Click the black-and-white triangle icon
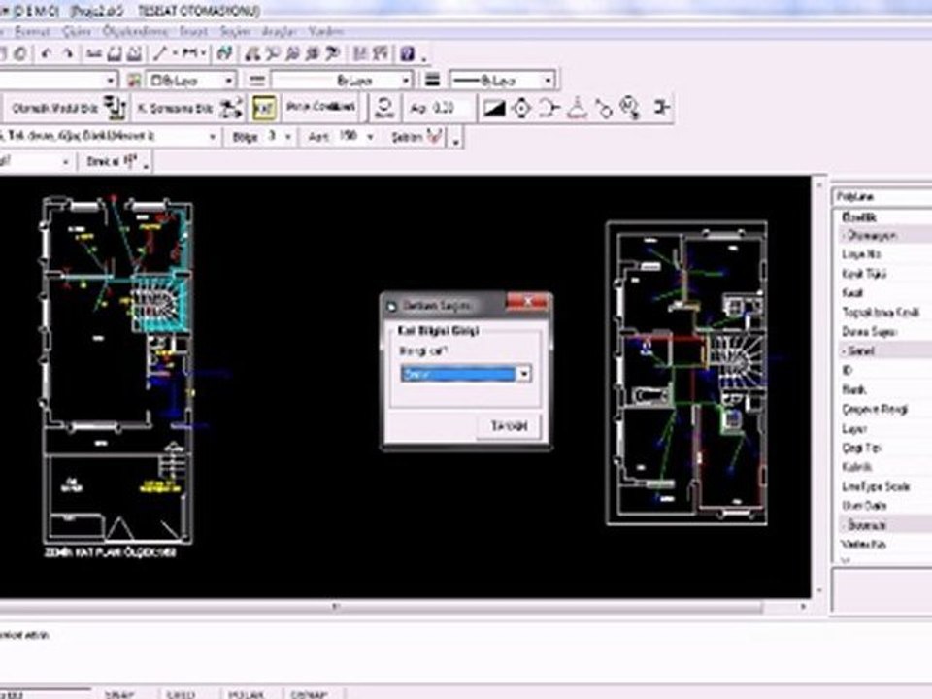 pos(493,108)
